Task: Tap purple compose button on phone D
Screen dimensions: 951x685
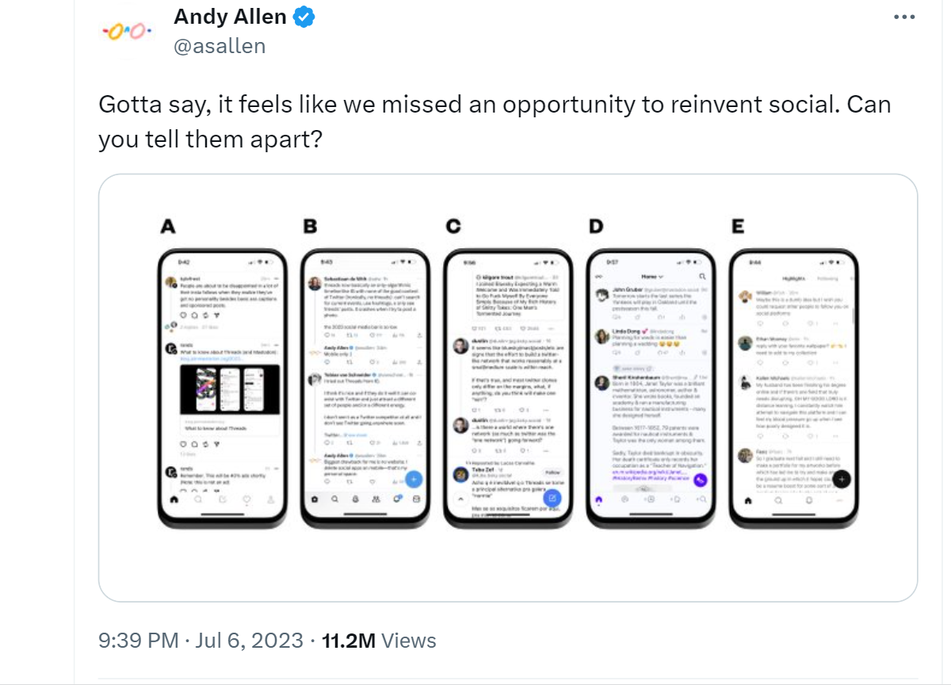Action: coord(700,480)
